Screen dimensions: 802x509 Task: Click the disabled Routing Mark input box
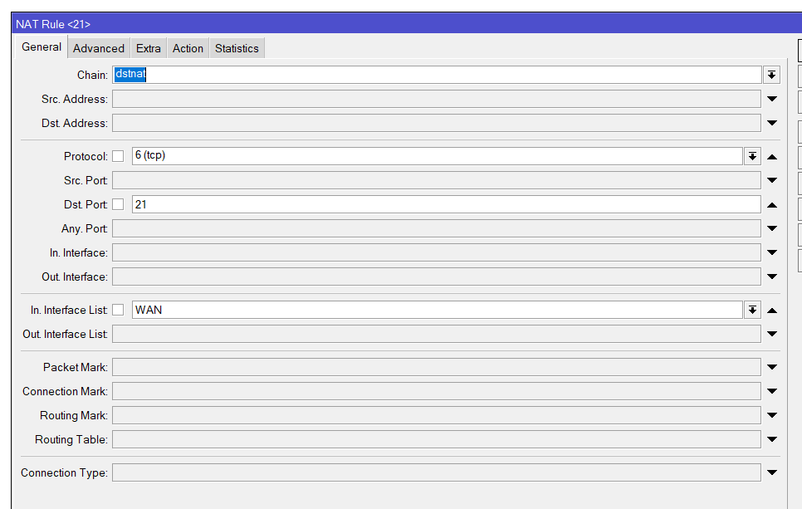click(x=437, y=415)
